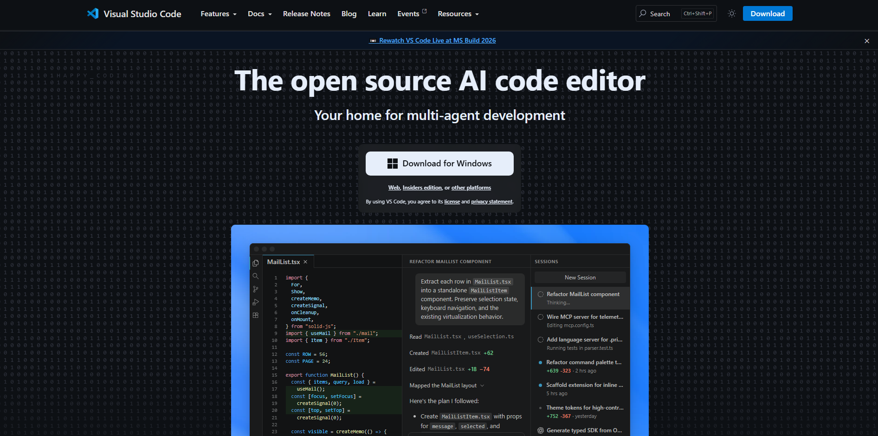Open the Explorer icon in the editor preview
878x436 pixels.
tap(255, 263)
